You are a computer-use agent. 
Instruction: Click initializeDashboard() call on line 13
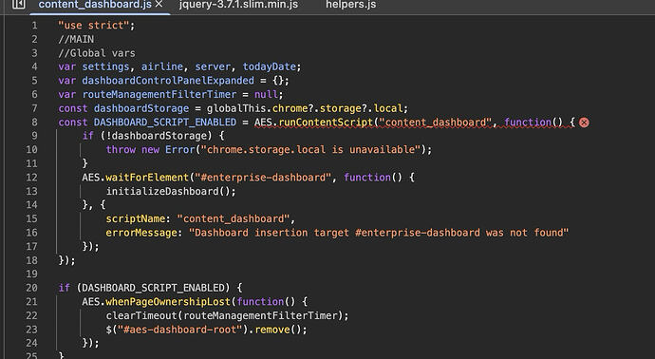168,192
